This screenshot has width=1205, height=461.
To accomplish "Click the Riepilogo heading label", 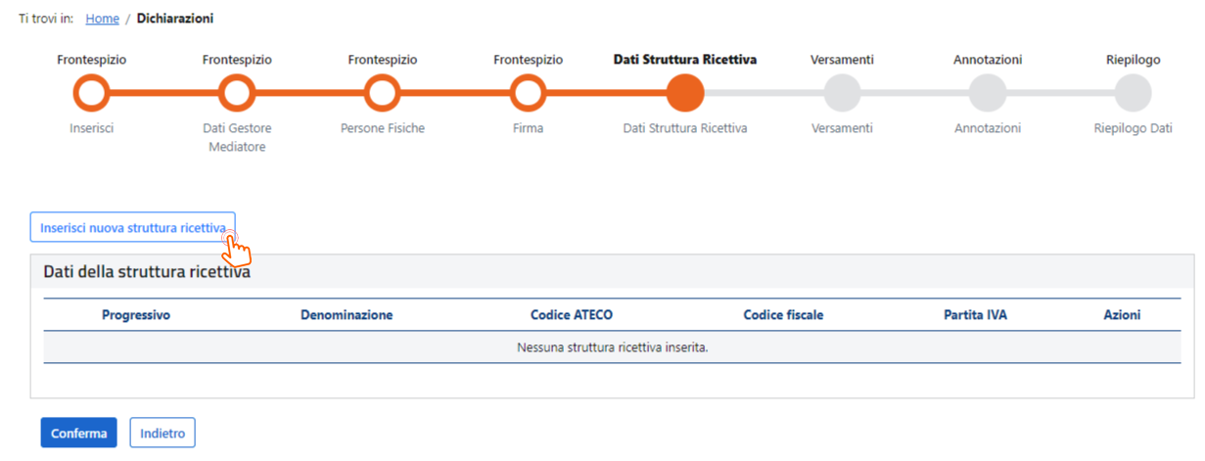I will tap(1133, 60).
